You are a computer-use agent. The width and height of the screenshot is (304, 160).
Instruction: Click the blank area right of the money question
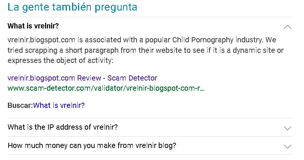[229, 146]
